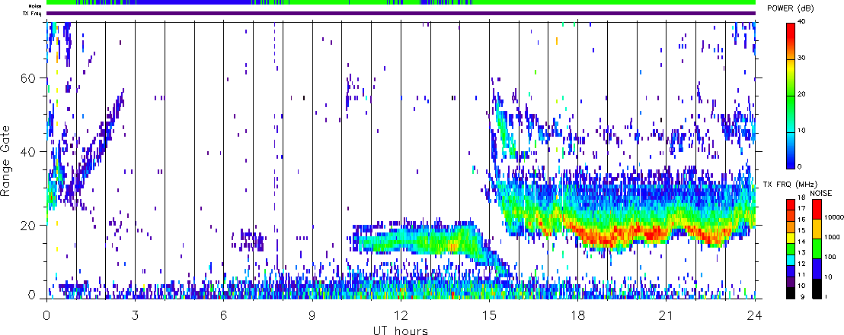This screenshot has width=844, height=335.
Task: Click the purple TX Freq strip above the plot
Action: (x=401, y=14)
